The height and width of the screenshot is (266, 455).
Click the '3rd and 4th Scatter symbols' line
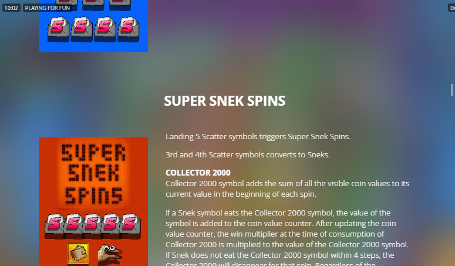[x=248, y=154]
